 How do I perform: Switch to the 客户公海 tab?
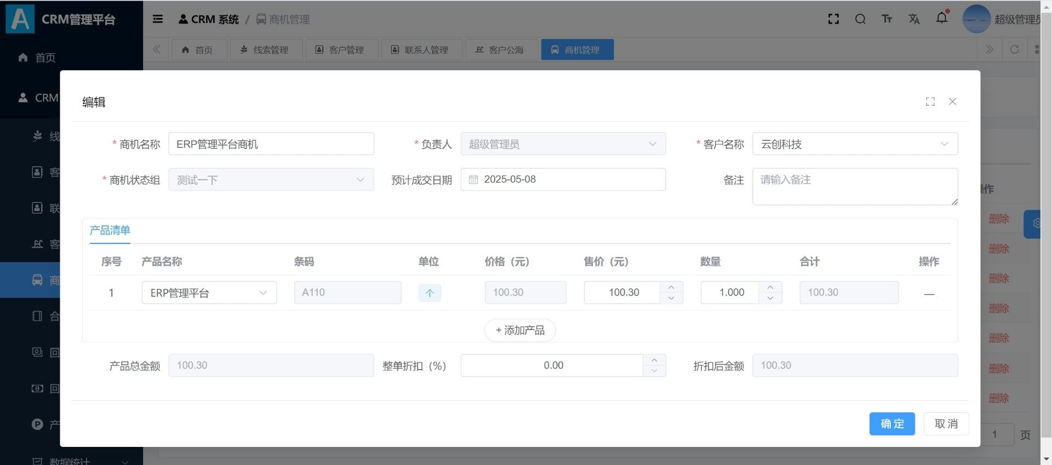pos(501,50)
